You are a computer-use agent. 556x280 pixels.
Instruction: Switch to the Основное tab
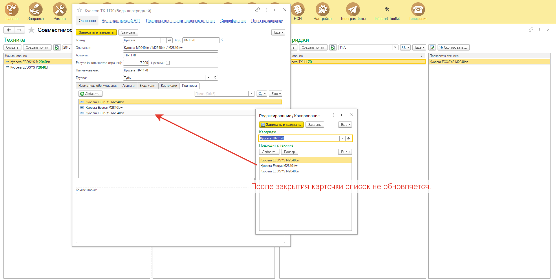87,21
